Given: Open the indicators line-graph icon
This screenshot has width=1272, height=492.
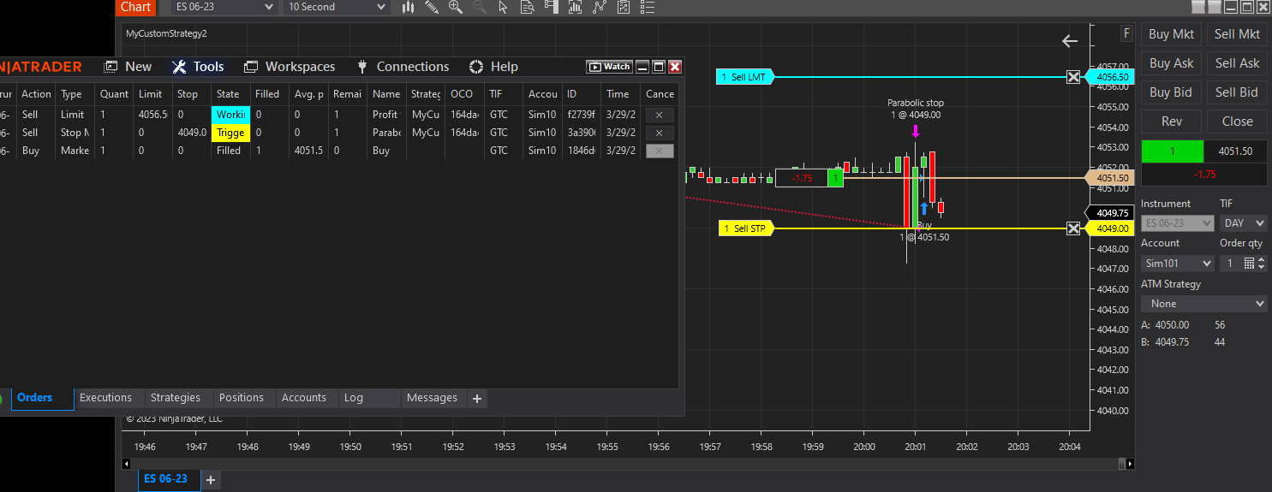Looking at the screenshot, I should (x=599, y=7).
